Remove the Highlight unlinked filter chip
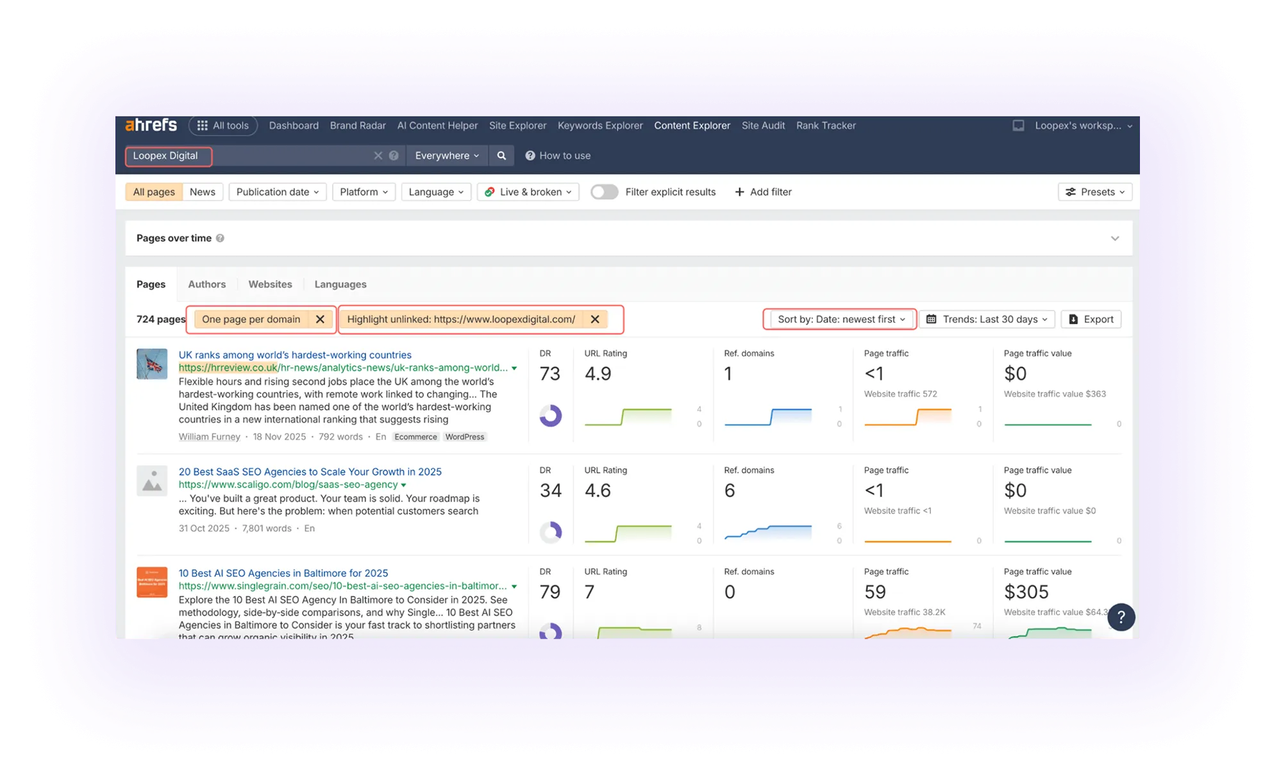The width and height of the screenshot is (1281, 780). tap(594, 319)
